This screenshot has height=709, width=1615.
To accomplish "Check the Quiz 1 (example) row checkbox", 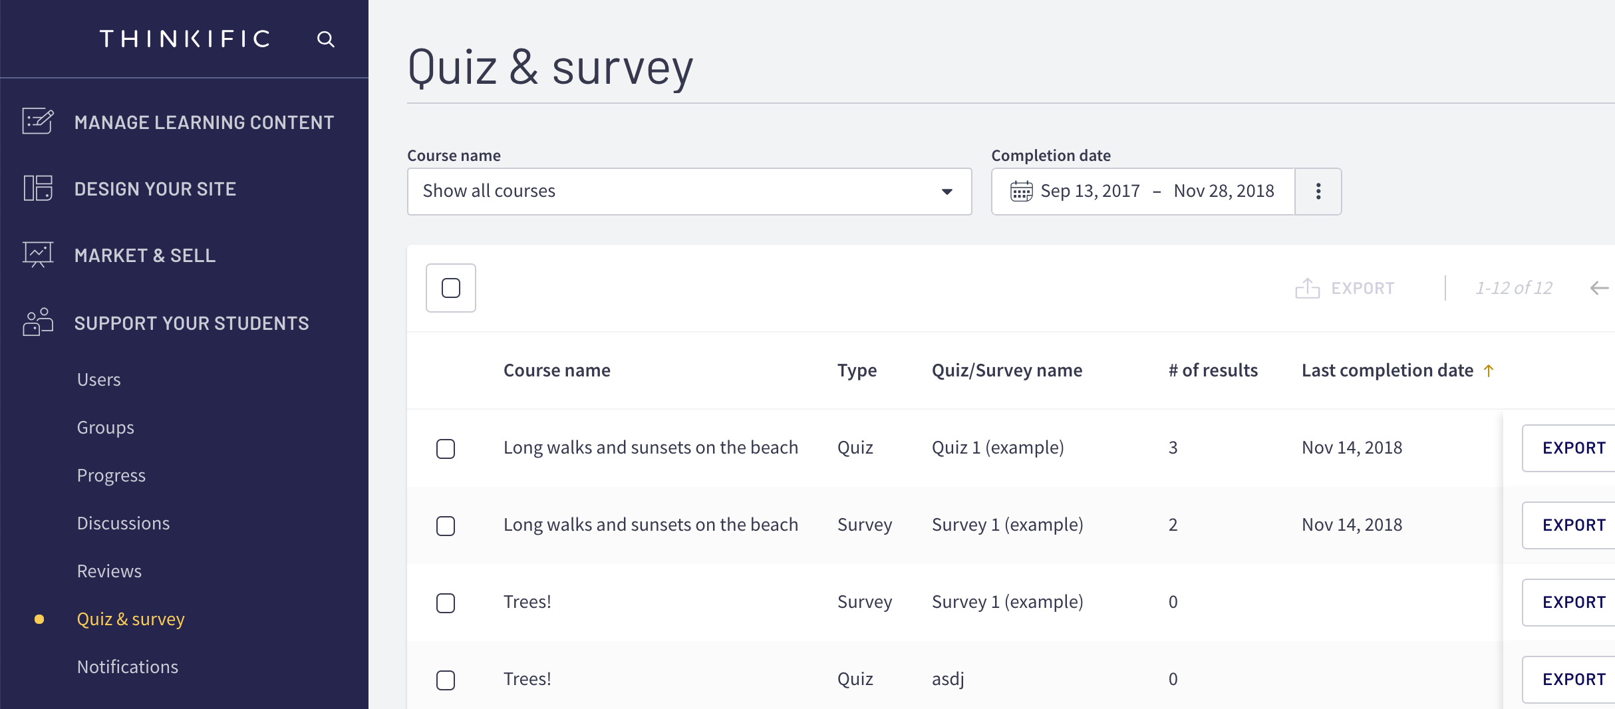I will coord(446,449).
